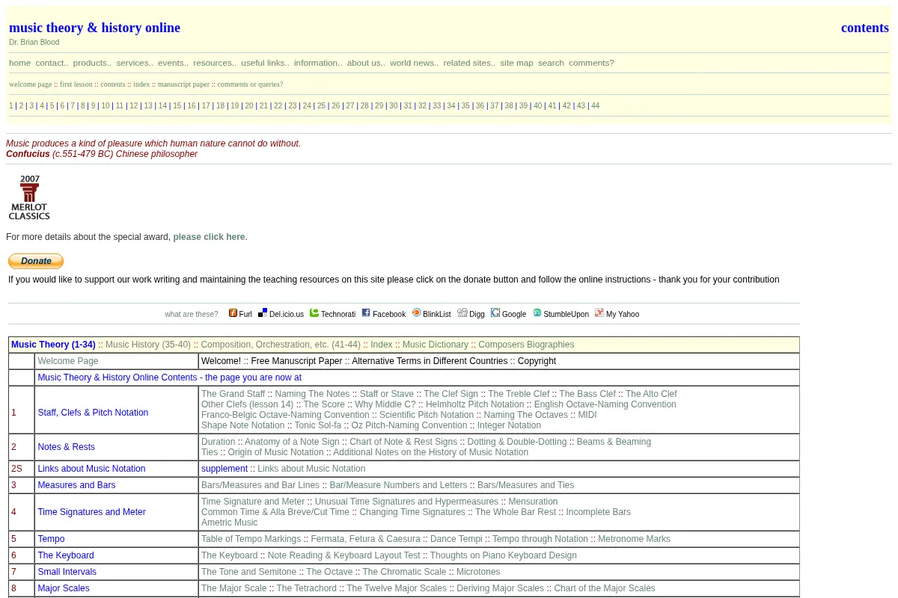Open lesson 'Staff, Clefs & Pitch Notation'
Screen dimensions: 898x598
click(x=93, y=413)
